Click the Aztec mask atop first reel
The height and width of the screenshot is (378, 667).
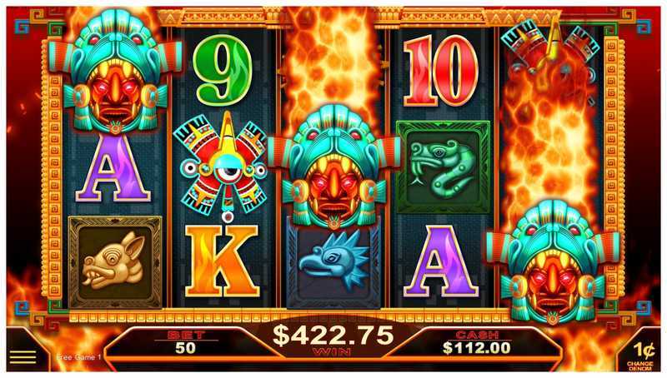click(x=115, y=71)
